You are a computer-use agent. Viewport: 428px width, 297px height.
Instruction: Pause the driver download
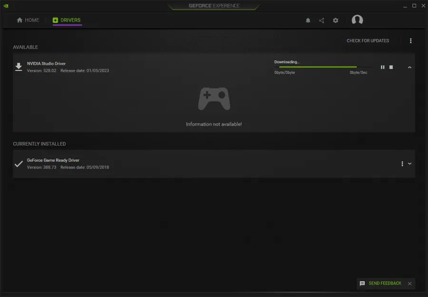click(382, 67)
